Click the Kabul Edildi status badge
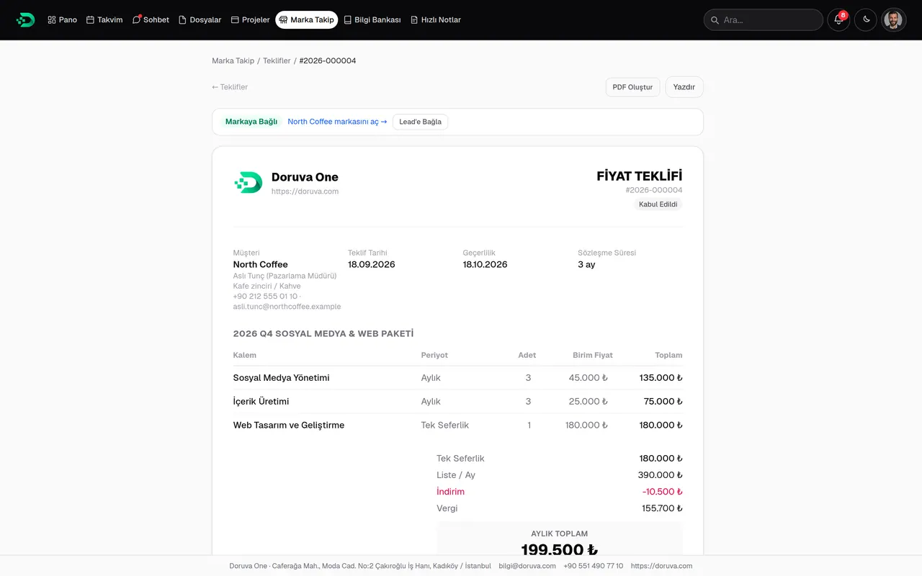This screenshot has width=922, height=576. pyautogui.click(x=658, y=204)
